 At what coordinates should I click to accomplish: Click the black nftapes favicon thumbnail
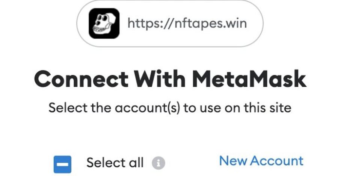click(104, 24)
